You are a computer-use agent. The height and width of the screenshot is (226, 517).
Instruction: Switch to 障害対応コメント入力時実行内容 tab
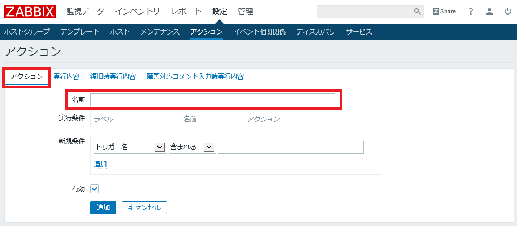[195, 77]
